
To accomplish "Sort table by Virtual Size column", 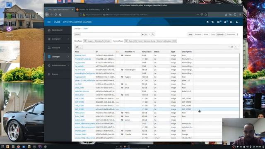I will (147, 52).
